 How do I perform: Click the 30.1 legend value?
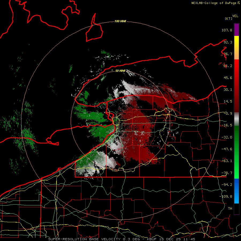[x=228, y=90]
